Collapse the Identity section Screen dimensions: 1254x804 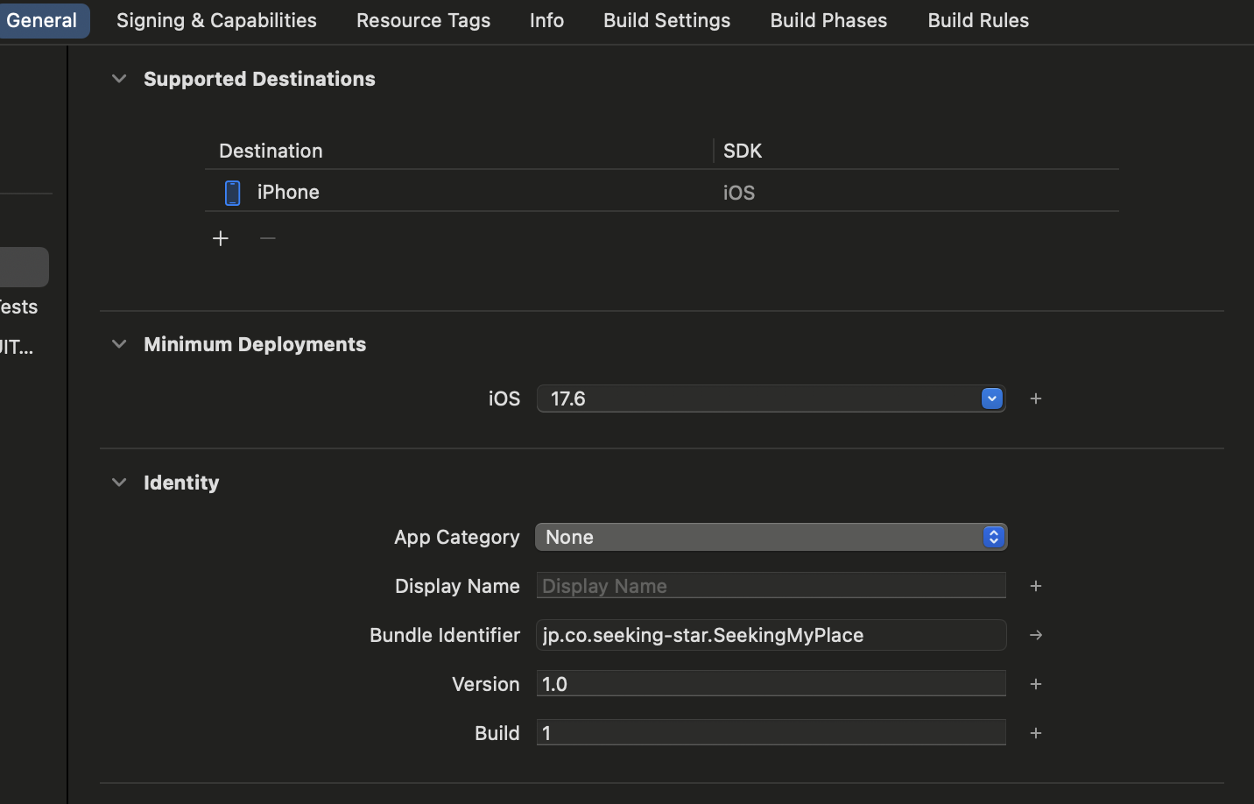tap(119, 483)
